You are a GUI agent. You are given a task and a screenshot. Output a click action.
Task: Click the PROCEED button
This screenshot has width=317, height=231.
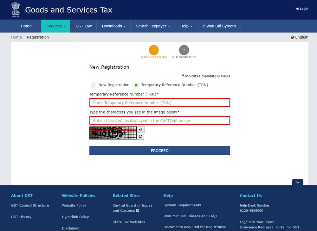coord(159,150)
